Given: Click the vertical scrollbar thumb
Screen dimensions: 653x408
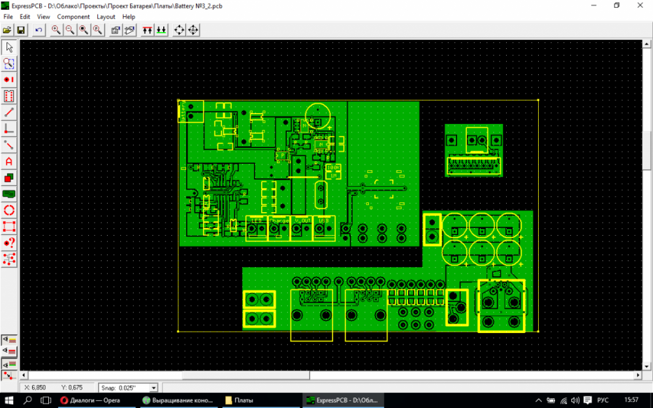Looking at the screenshot, I should click(x=646, y=150).
